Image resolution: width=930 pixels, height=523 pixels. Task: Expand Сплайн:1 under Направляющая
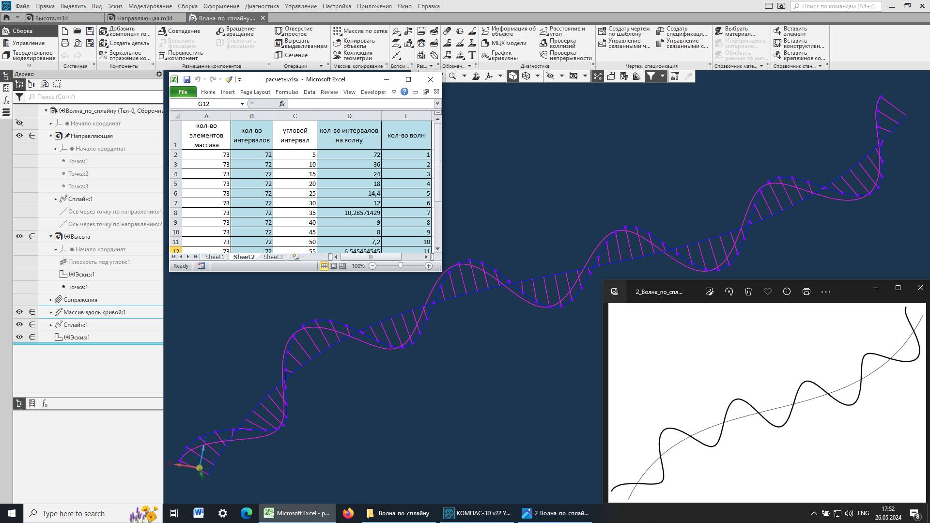point(56,199)
